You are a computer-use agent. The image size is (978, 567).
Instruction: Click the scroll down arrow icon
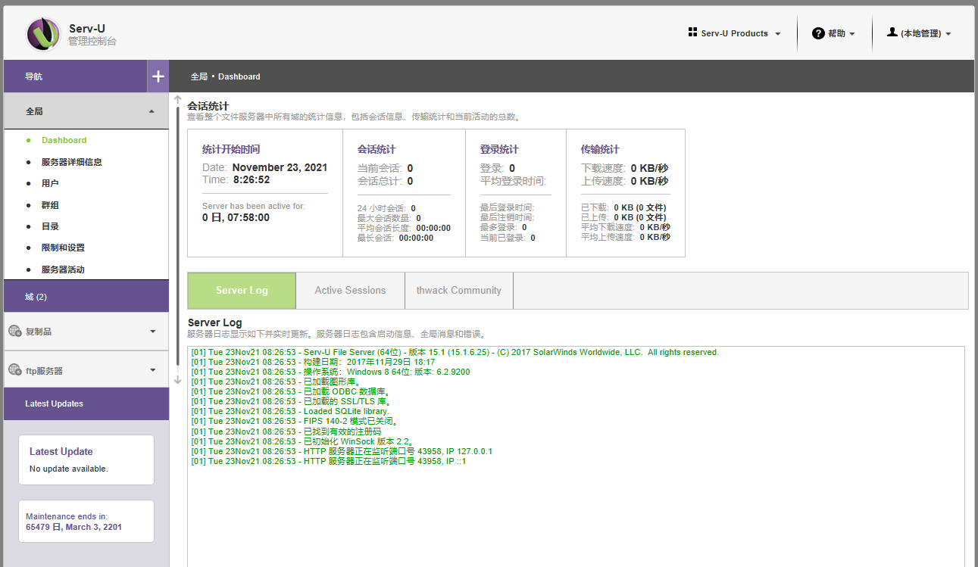[178, 379]
